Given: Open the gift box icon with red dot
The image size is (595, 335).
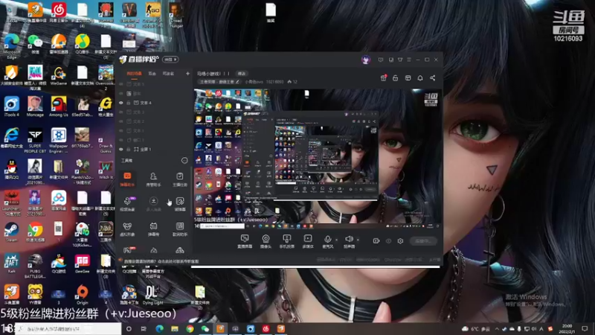Looking at the screenshot, I should pos(383,78).
